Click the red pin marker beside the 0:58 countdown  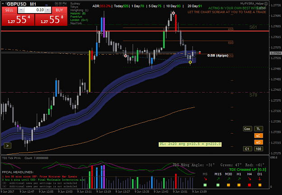[x=199, y=52]
